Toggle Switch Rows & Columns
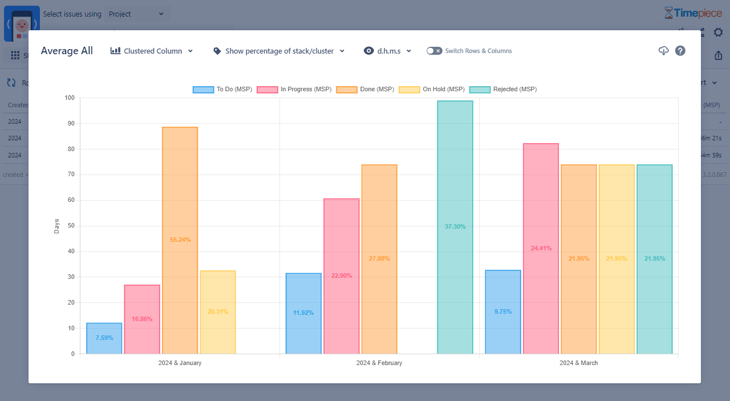Image resolution: width=730 pixels, height=401 pixels. (434, 51)
